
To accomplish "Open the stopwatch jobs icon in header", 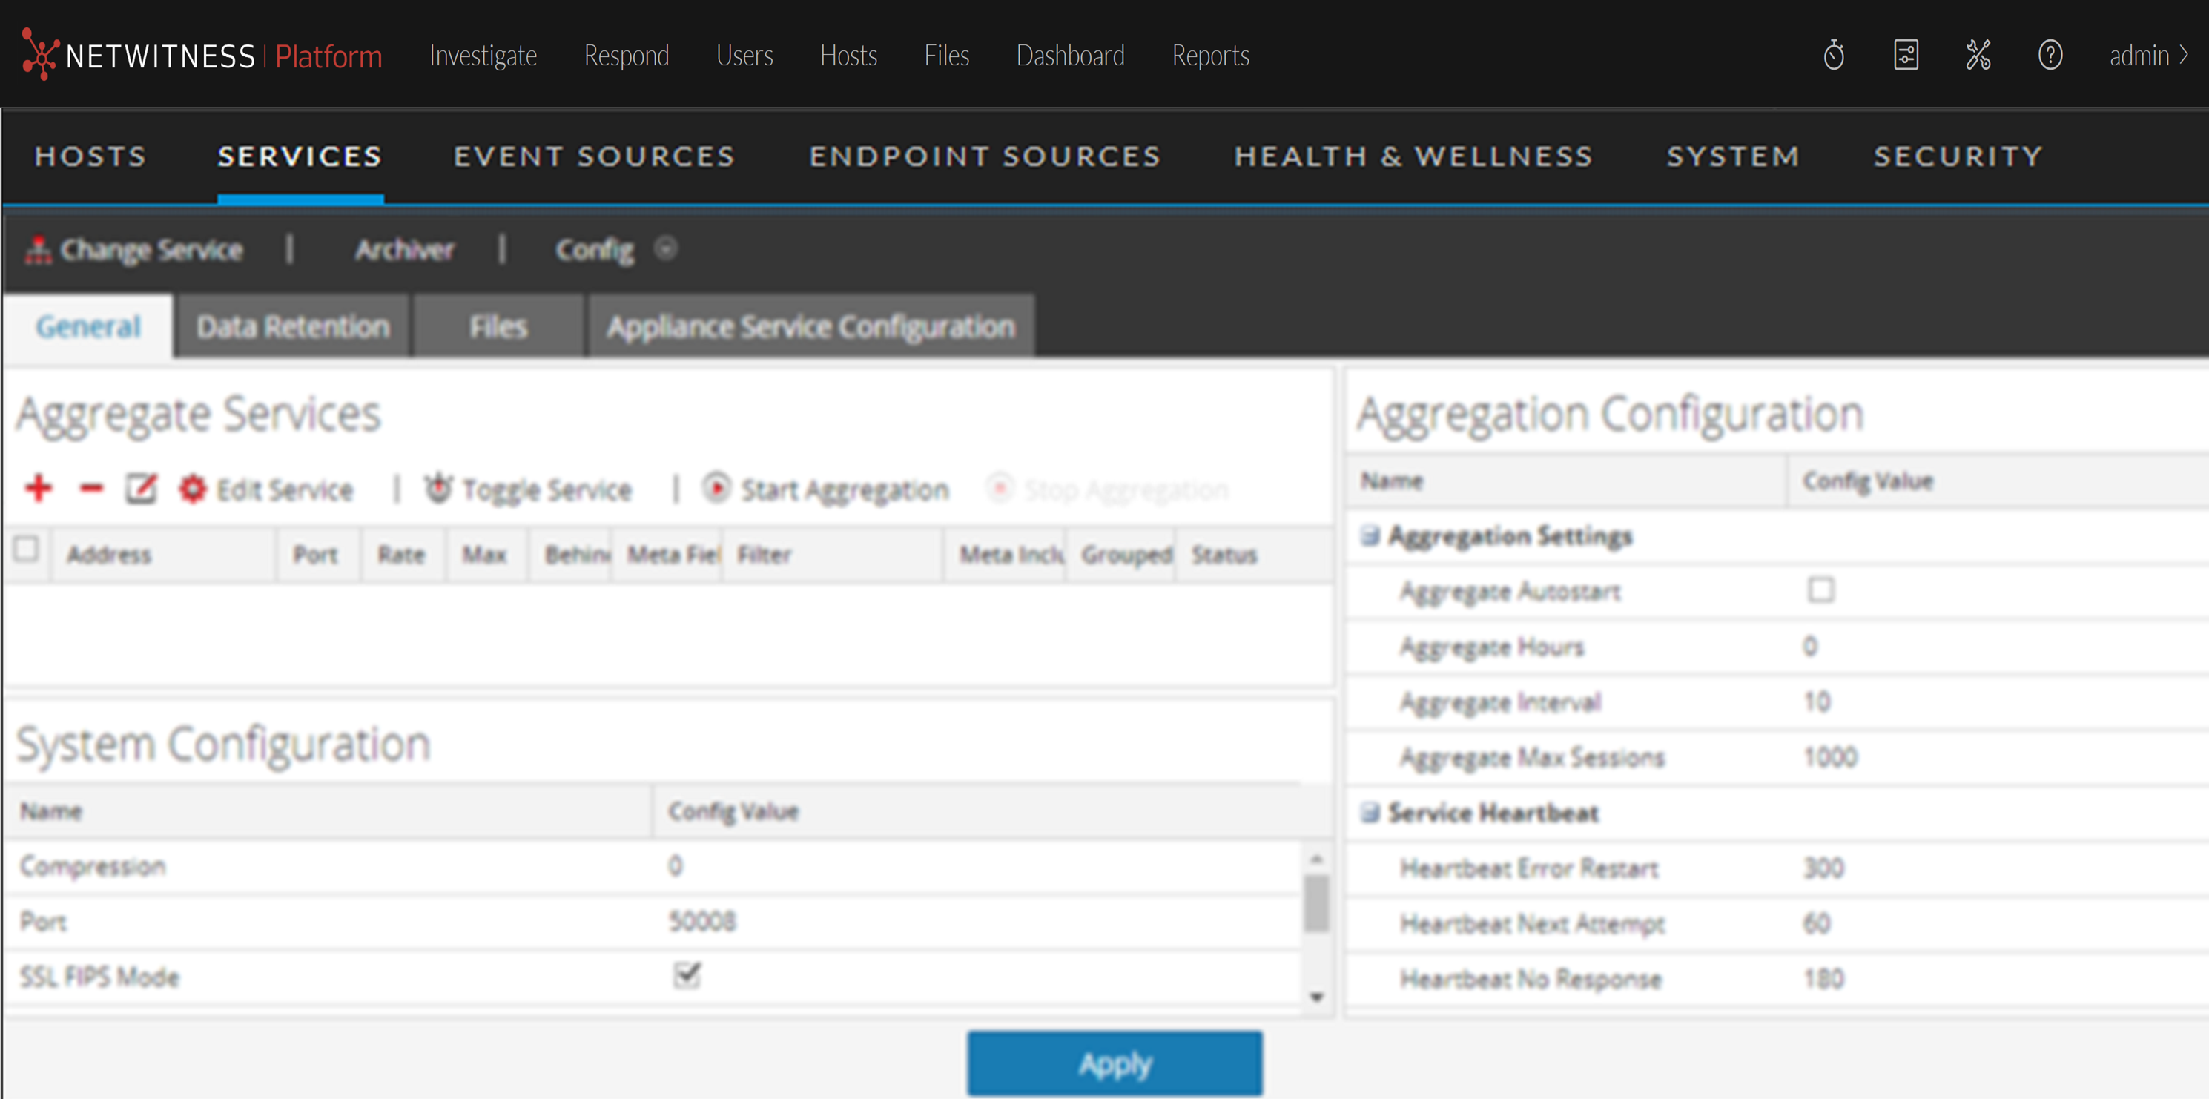I will [x=1833, y=56].
